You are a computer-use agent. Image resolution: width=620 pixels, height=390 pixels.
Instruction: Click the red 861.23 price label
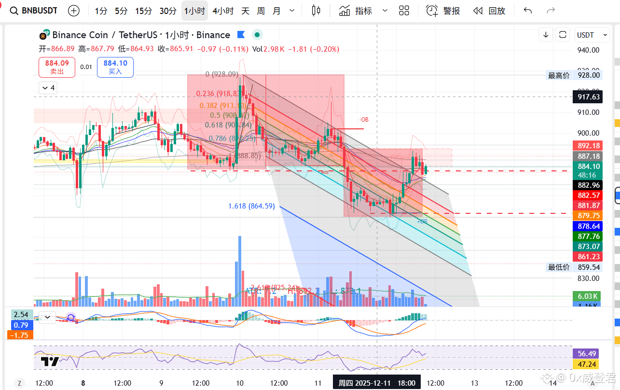coord(587,257)
